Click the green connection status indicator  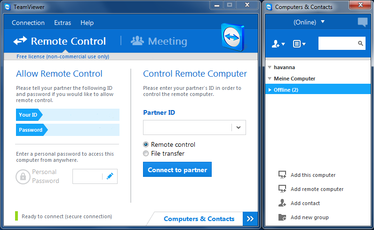point(16,216)
